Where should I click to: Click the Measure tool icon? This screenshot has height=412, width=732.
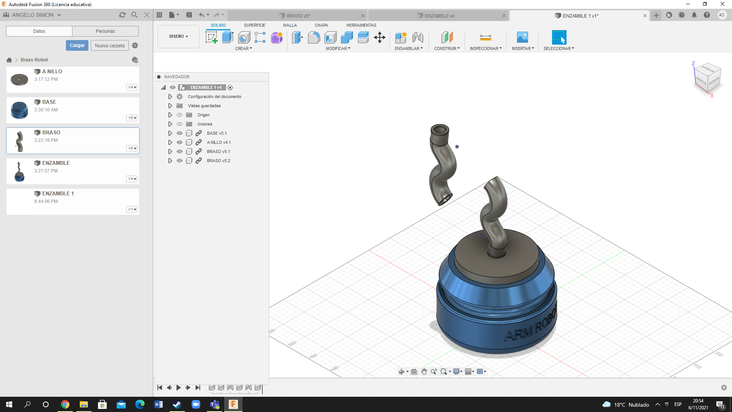[485, 37]
